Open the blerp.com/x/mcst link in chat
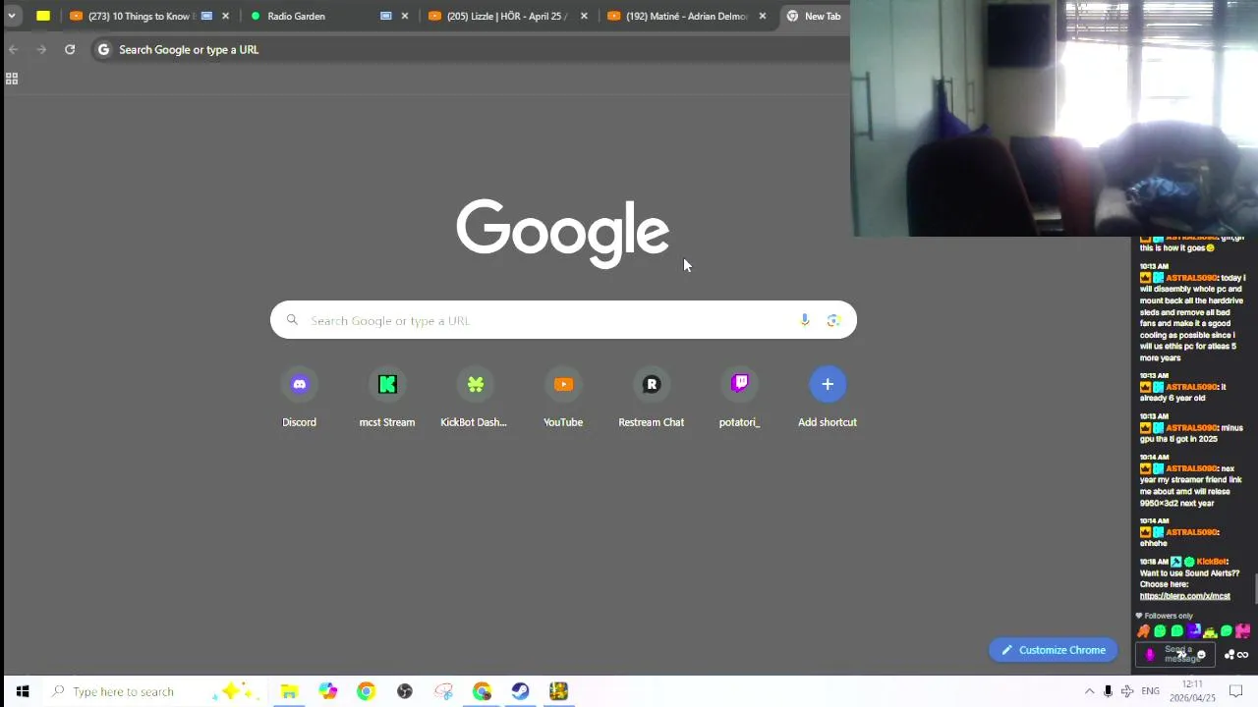 coord(1184,596)
